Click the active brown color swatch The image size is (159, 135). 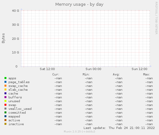click(5, 120)
